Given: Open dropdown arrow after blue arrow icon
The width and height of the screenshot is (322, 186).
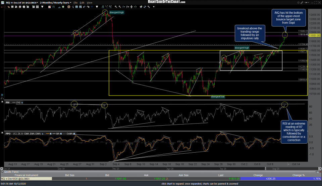Looking at the screenshot, I should [x=97, y=7].
